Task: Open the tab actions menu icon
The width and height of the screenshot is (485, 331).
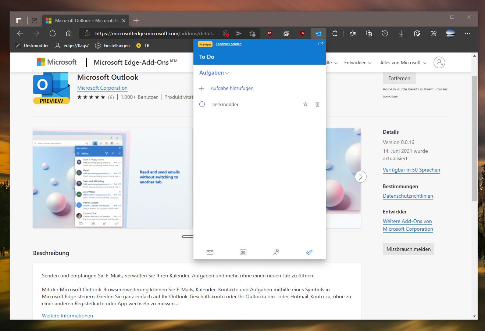Action: click(x=35, y=21)
